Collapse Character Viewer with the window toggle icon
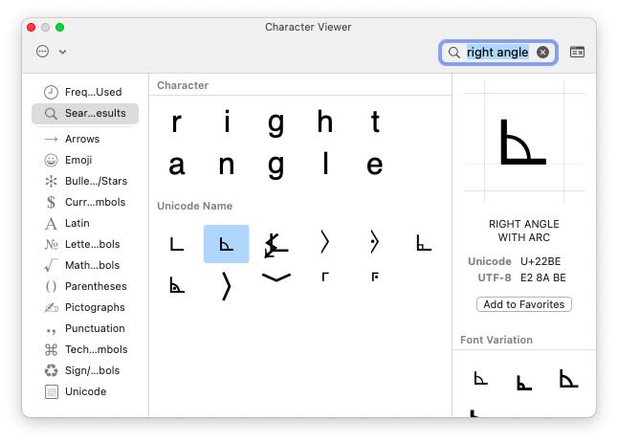The width and height of the screenshot is (618, 443). pos(577,52)
